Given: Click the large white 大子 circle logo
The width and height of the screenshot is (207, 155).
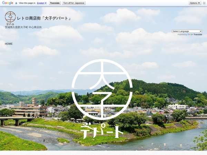Looking at the screenshot, I should (x=102, y=90).
